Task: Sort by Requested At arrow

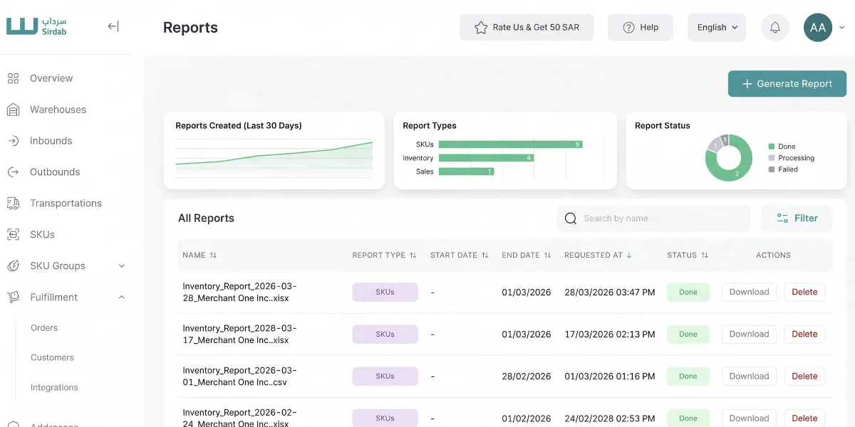Action: point(629,255)
